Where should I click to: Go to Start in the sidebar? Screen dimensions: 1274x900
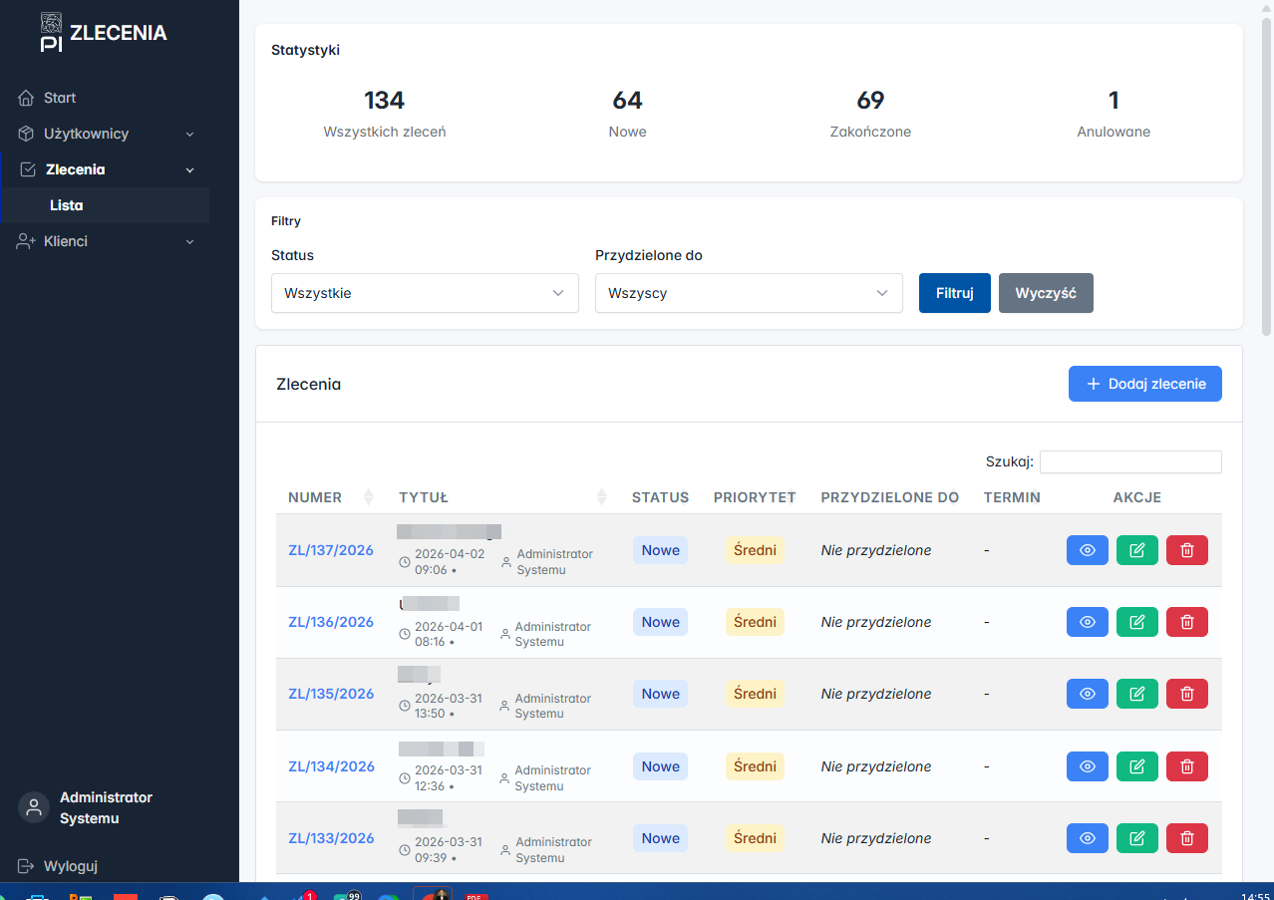60,98
